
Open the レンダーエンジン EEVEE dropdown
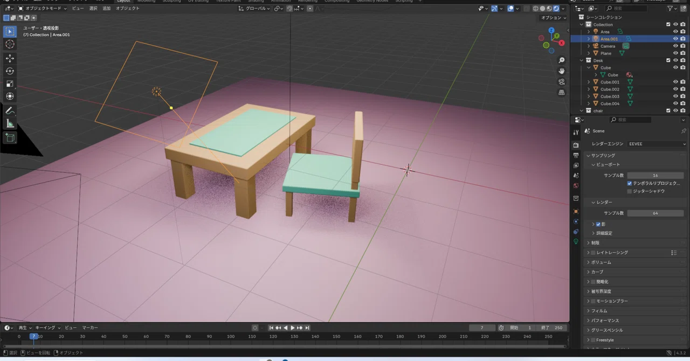(x=657, y=144)
